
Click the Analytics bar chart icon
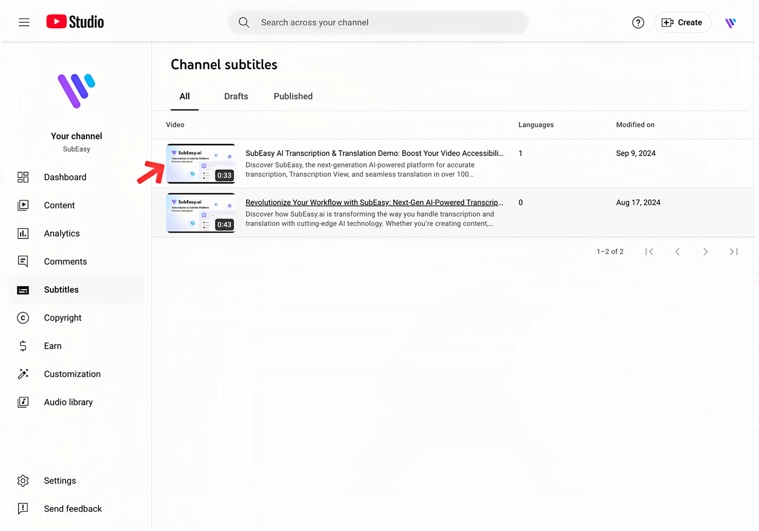23,233
